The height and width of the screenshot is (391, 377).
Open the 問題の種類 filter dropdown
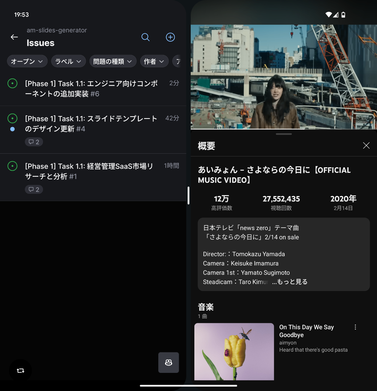113,61
